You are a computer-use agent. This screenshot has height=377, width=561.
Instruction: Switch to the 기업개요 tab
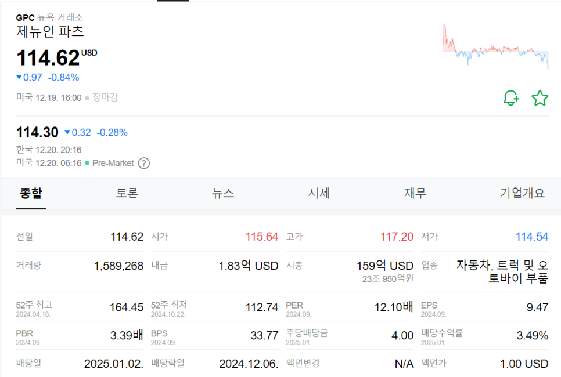coord(523,193)
